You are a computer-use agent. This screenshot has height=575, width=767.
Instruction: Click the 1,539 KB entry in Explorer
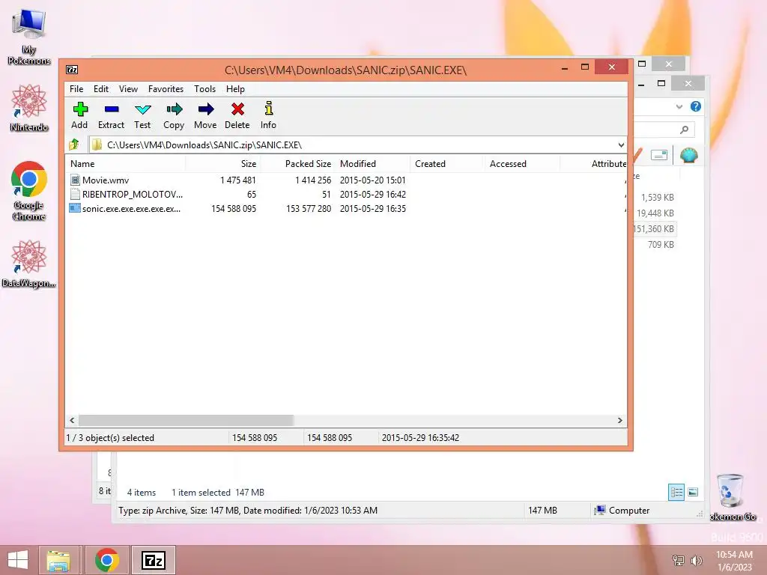658,198
